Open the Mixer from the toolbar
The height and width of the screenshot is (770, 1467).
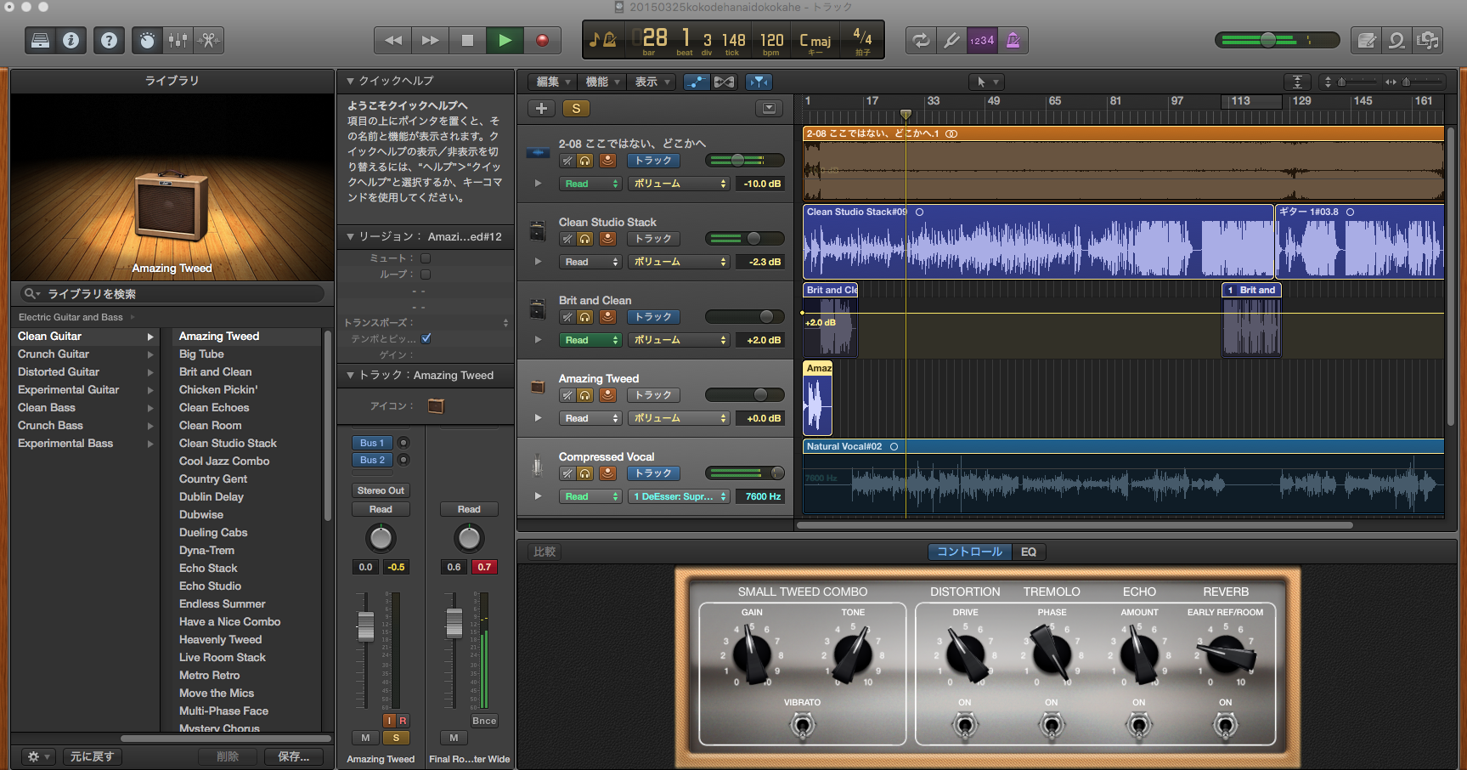tap(178, 40)
